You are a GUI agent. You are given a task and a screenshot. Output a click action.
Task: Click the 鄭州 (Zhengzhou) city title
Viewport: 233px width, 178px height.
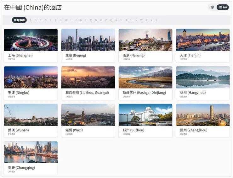click(x=194, y=130)
